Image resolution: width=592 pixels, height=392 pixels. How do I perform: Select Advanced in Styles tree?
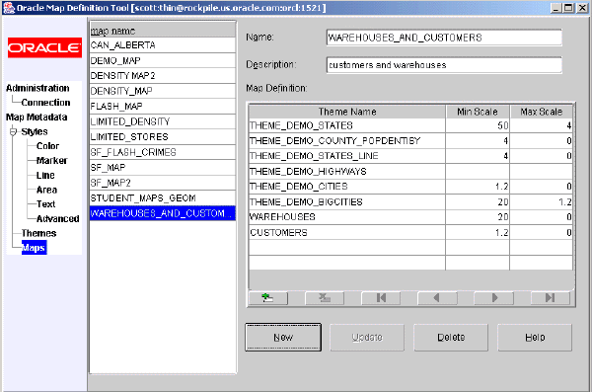point(58,218)
